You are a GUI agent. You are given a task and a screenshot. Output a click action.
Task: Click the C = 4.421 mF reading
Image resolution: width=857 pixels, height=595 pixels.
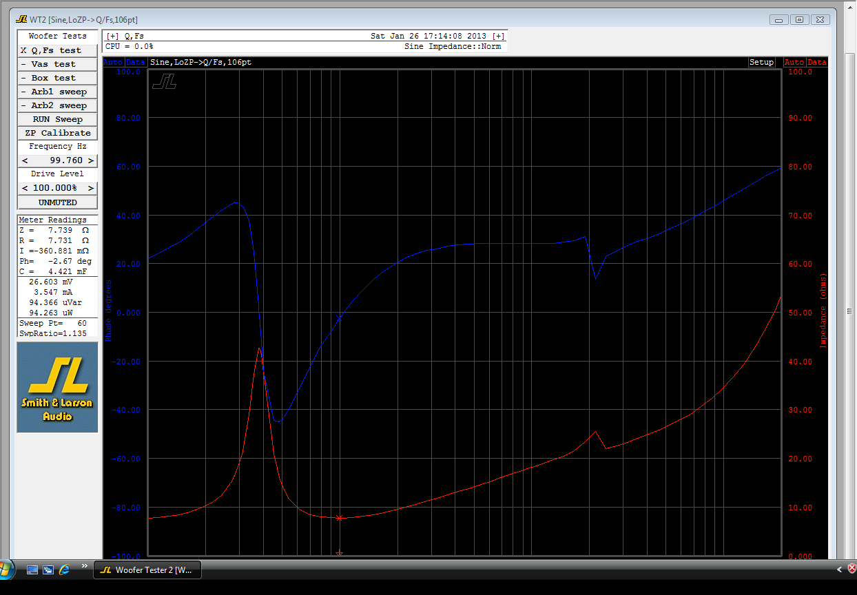click(x=54, y=271)
